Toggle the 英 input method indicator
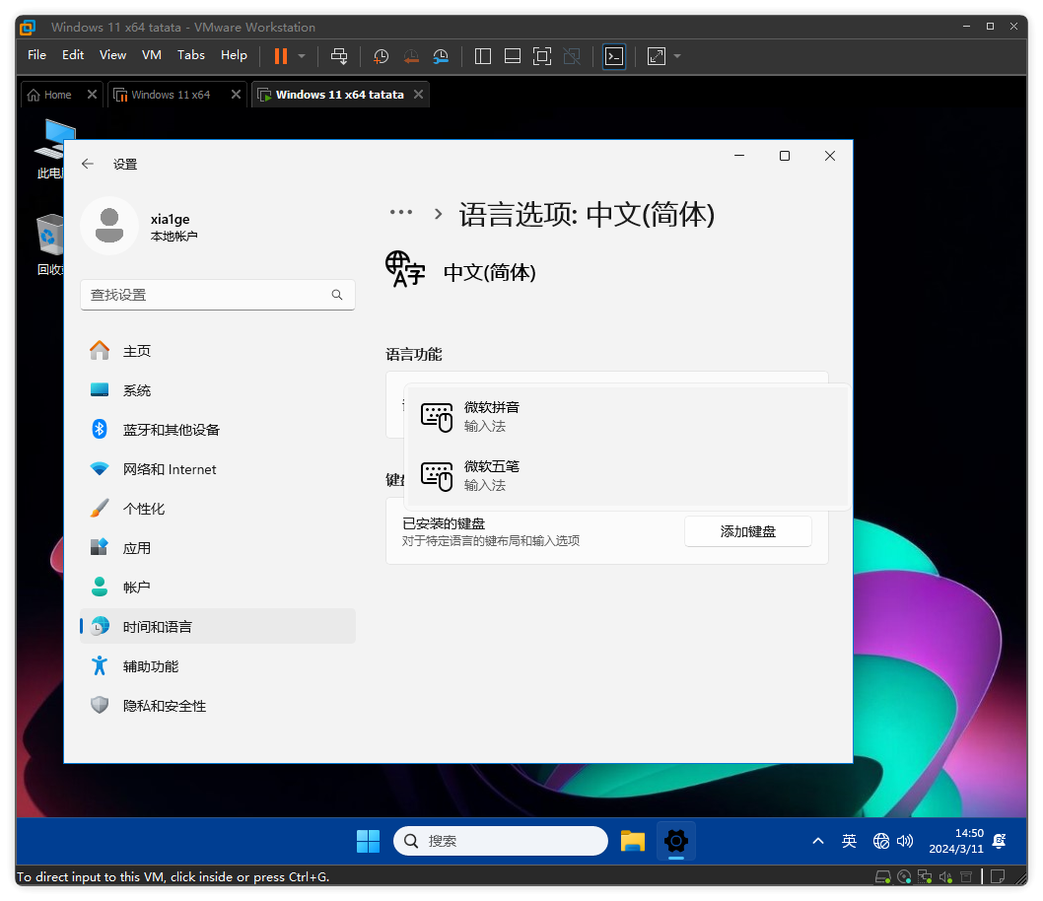Image resolution: width=1043 pixels, height=901 pixels. tap(849, 841)
